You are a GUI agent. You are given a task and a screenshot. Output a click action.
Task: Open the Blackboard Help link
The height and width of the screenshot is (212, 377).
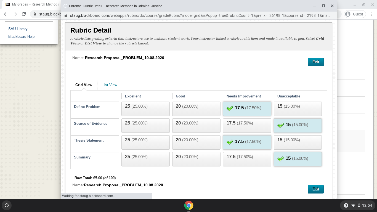coord(22,36)
